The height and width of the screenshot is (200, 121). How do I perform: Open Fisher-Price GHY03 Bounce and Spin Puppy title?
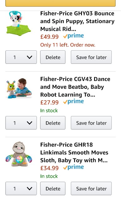[x=77, y=21]
